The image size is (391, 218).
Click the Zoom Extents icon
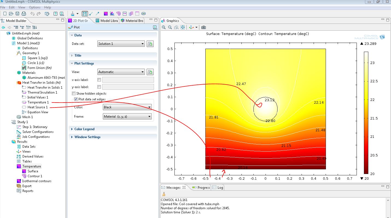(x=183, y=27)
